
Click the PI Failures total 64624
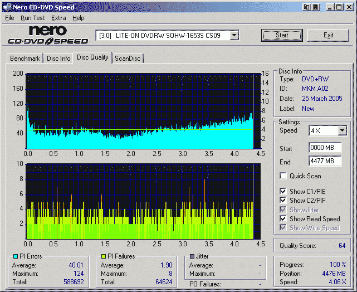point(164,282)
